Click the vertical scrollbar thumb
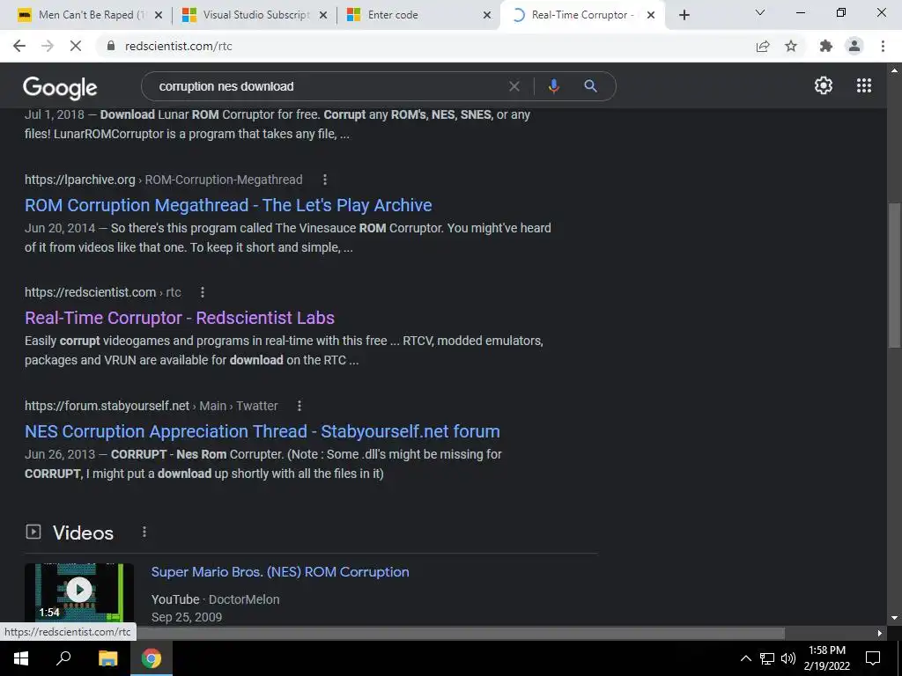The width and height of the screenshot is (902, 676). pyautogui.click(x=894, y=275)
